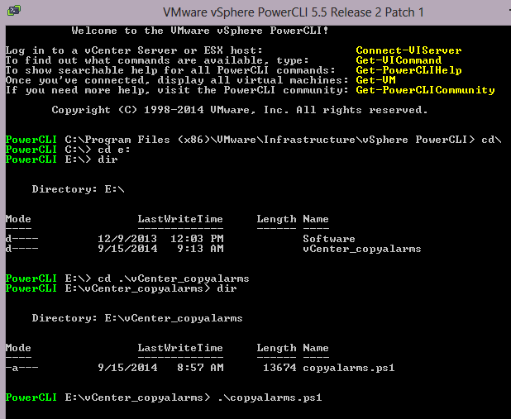The height and width of the screenshot is (419, 511).
Task: Click the 'Directory: E:\vCenter_copyalarms' heading
Action: (137, 318)
